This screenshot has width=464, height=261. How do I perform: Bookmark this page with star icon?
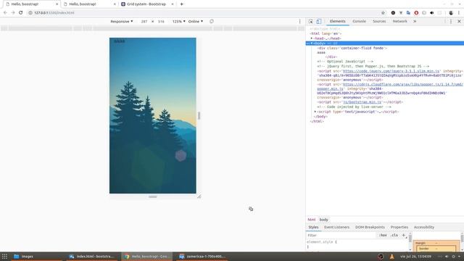pyautogui.click(x=384, y=13)
